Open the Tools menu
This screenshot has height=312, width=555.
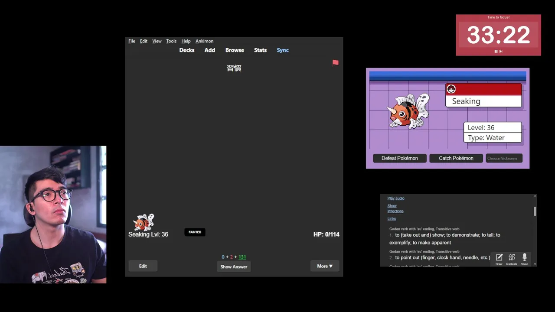pos(171,41)
